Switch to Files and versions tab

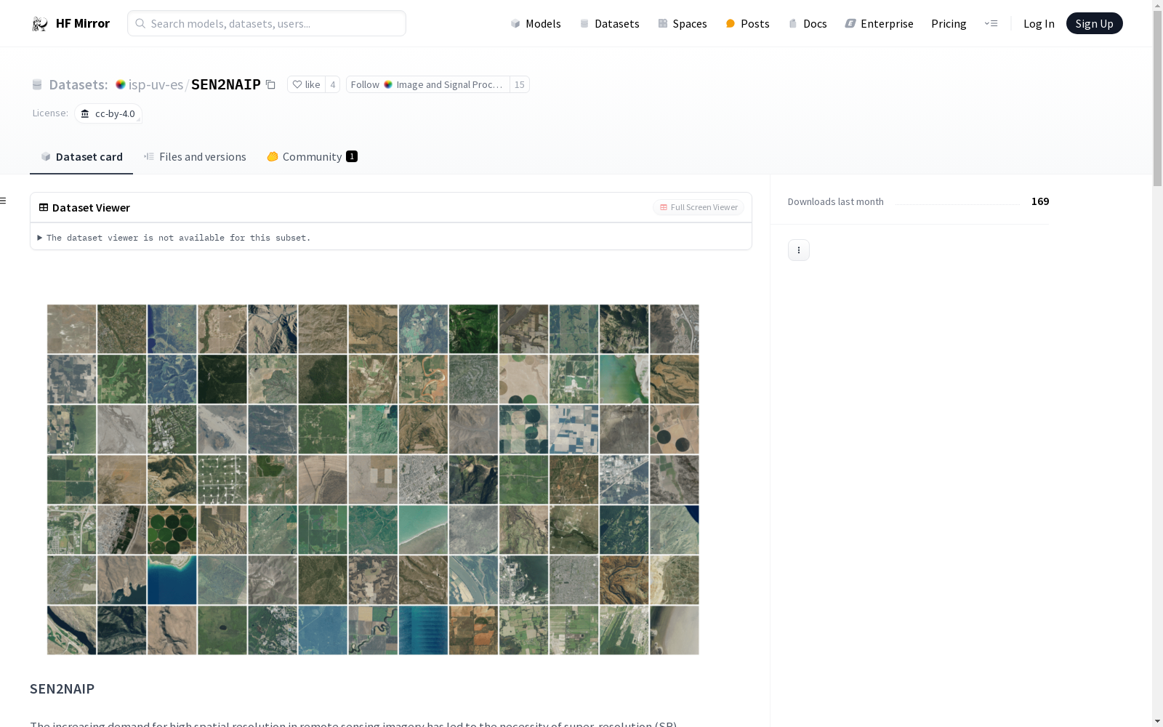pos(195,157)
